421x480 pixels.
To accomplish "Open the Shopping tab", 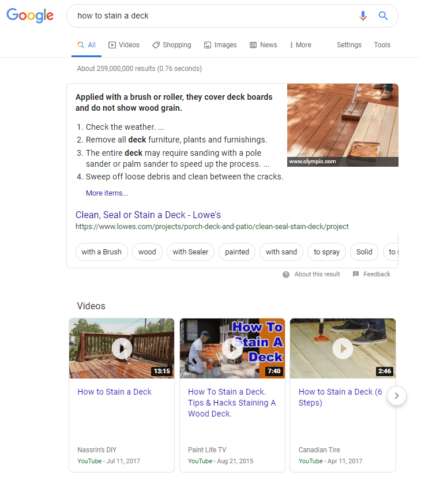I will [x=172, y=45].
